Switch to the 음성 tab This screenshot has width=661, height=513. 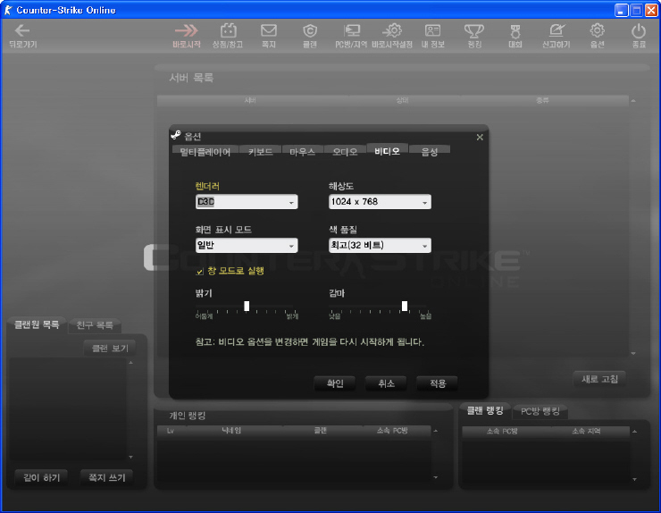pyautogui.click(x=430, y=152)
